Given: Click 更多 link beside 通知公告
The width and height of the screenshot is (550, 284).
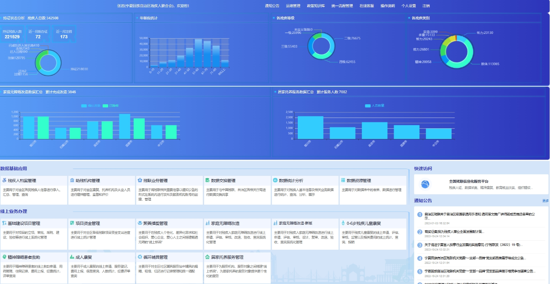Looking at the screenshot, I should [545, 201].
